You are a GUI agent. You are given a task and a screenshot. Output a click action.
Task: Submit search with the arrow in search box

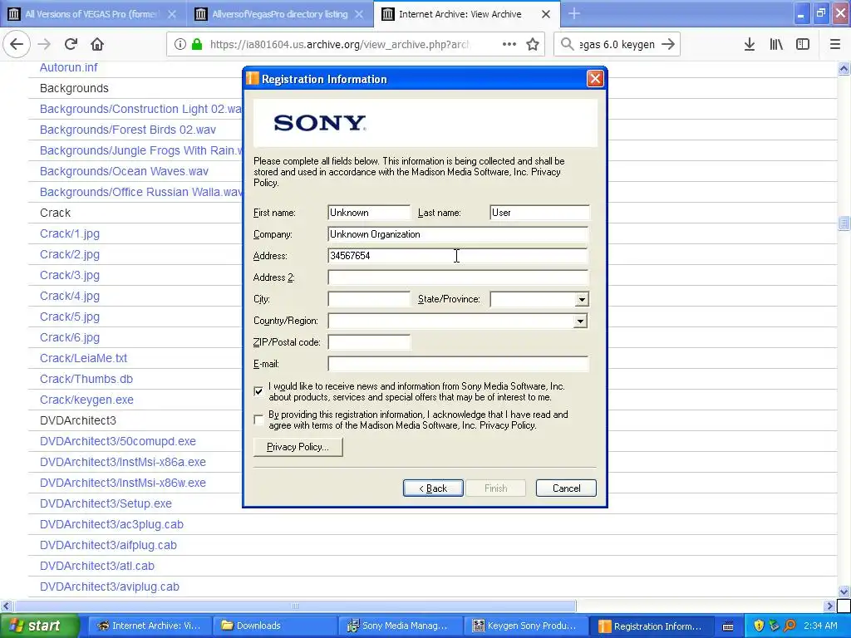click(x=668, y=44)
